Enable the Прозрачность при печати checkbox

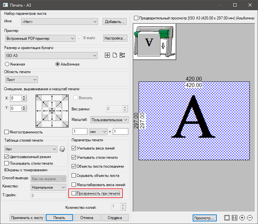74,193
